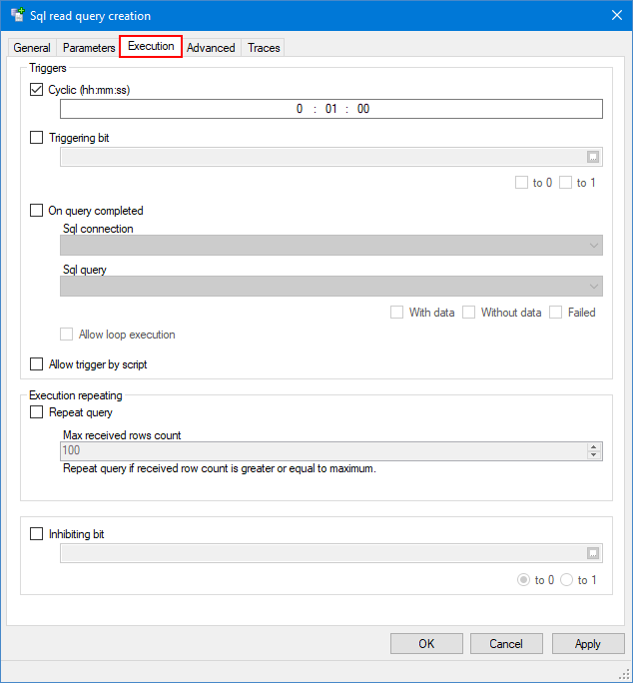Click the Cancel button
Image resolution: width=633 pixels, height=683 pixels.
(x=506, y=644)
